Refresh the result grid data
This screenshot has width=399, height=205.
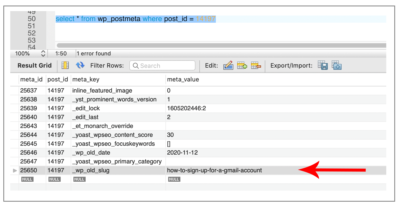coord(80,65)
